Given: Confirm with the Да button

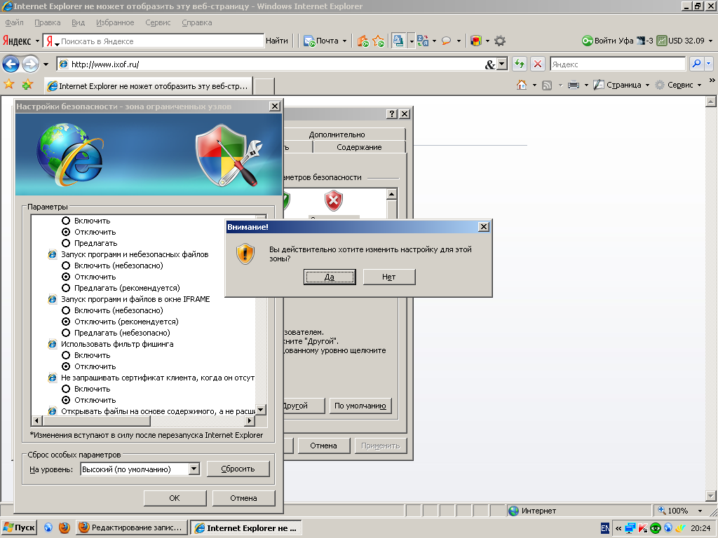Looking at the screenshot, I should pyautogui.click(x=330, y=277).
